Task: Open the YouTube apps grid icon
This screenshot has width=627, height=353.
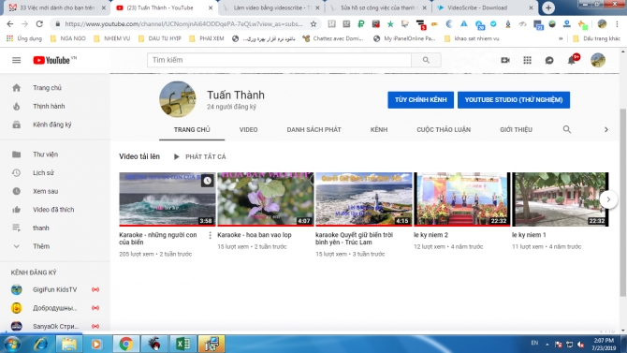Action: point(528,60)
